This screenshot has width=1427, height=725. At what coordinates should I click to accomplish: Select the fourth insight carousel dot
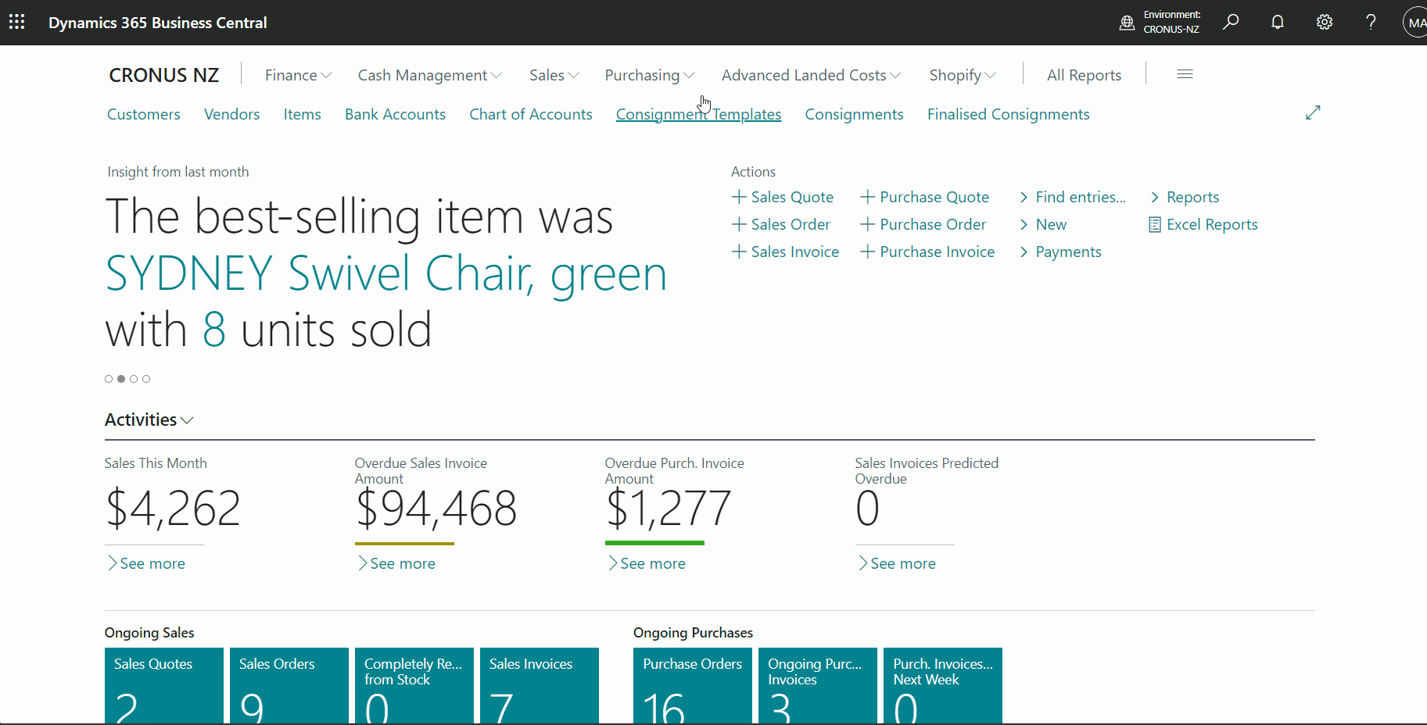click(x=146, y=379)
